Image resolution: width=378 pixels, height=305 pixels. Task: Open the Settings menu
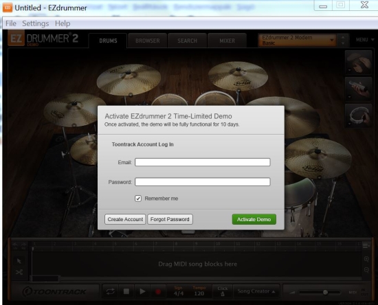tap(36, 23)
